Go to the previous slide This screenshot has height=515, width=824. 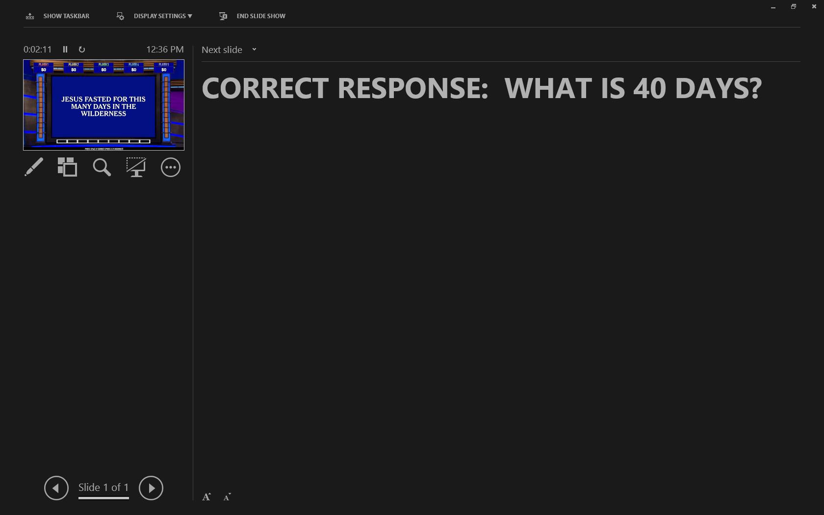coord(56,488)
